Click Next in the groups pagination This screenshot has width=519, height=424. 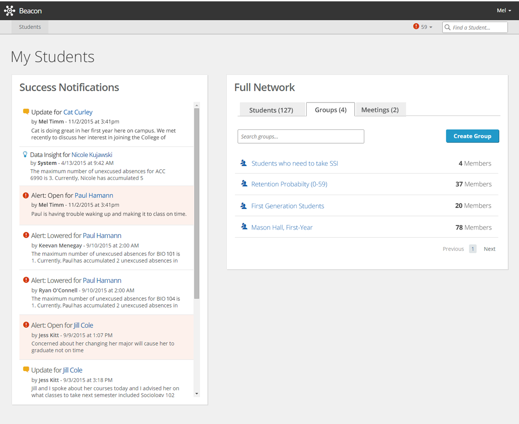[x=489, y=249]
